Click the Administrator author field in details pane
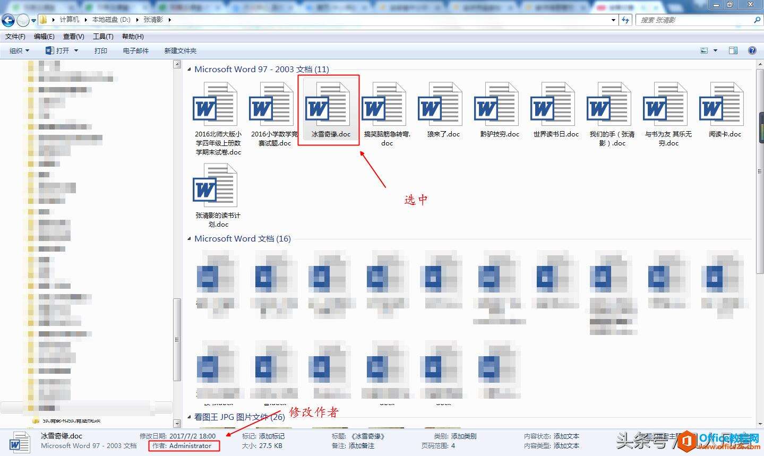The height and width of the screenshot is (456, 764). click(x=190, y=446)
